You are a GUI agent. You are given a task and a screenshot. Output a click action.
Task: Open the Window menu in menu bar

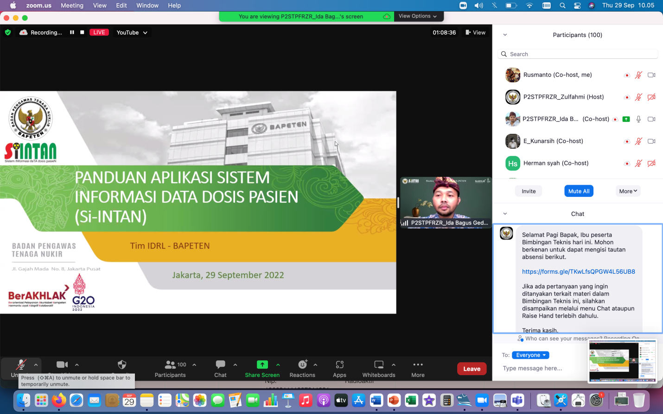(147, 6)
